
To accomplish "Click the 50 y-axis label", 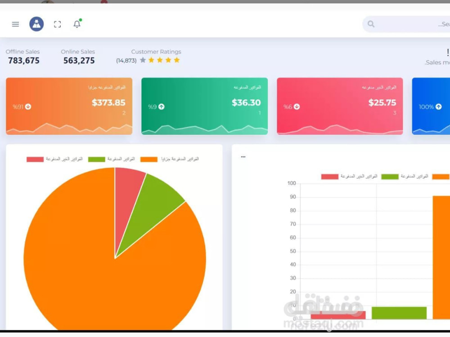I will point(293,251).
